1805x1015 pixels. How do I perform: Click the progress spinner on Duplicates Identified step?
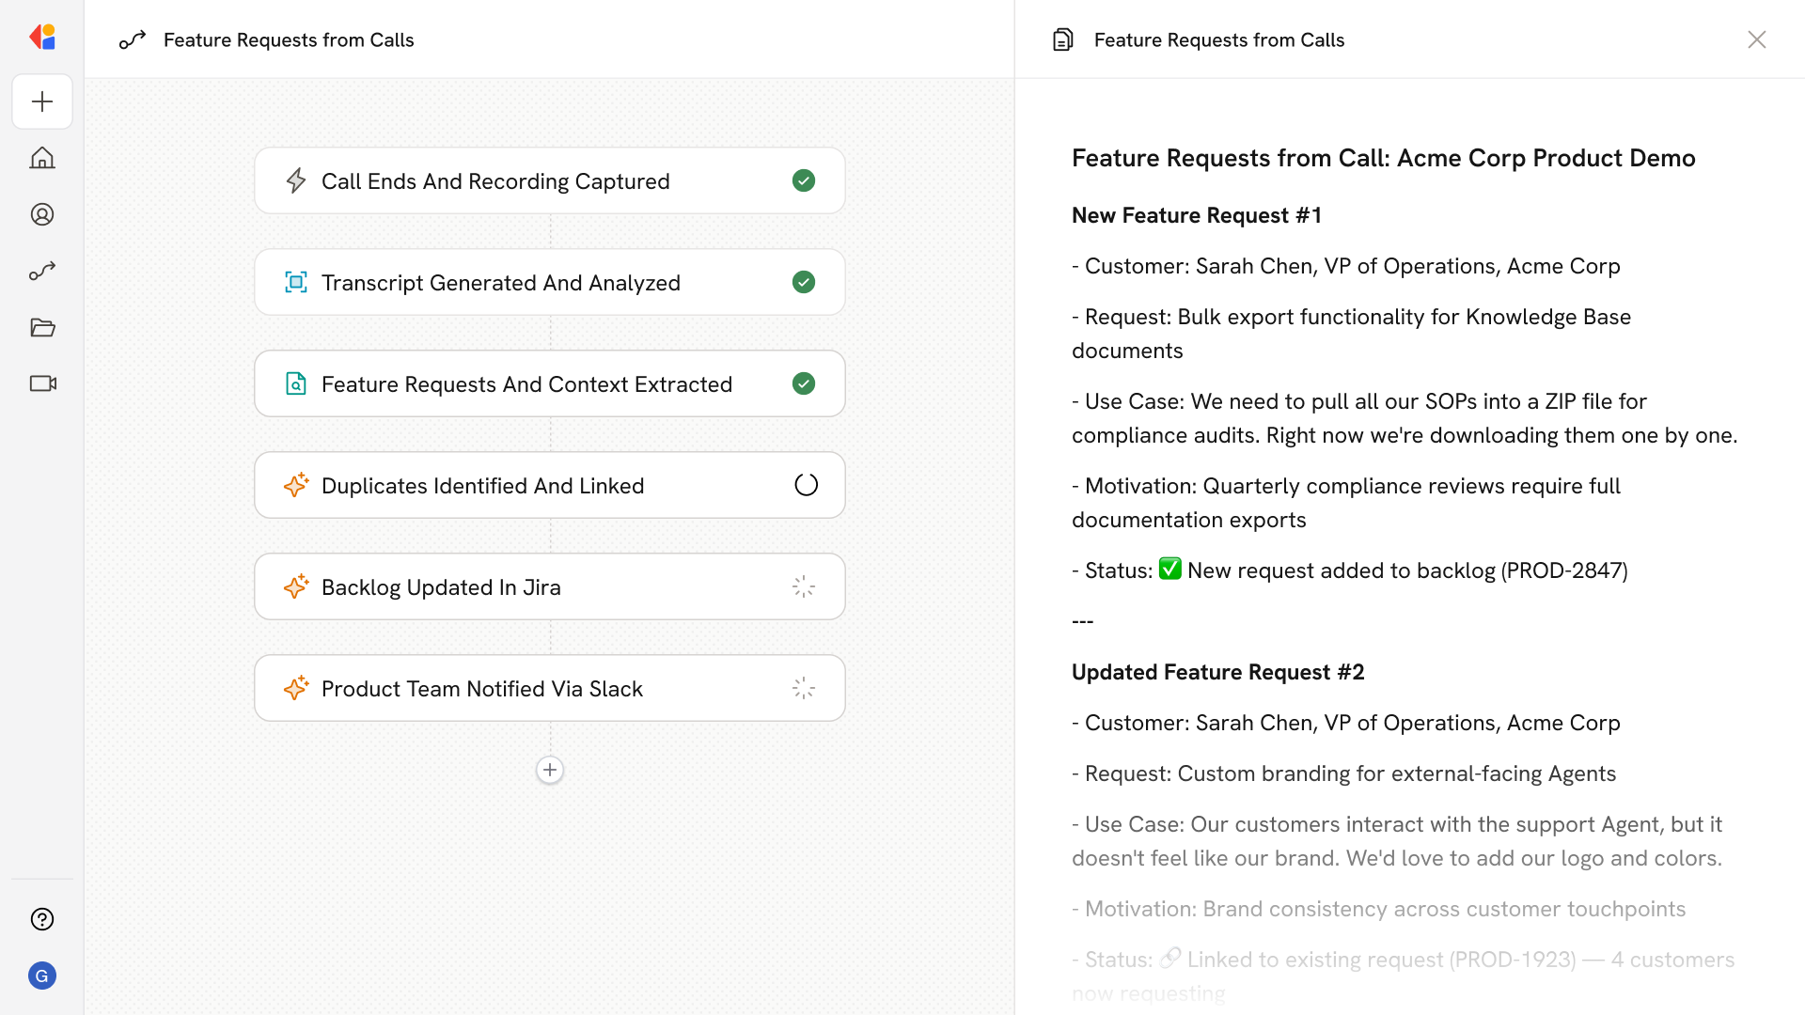(x=805, y=485)
